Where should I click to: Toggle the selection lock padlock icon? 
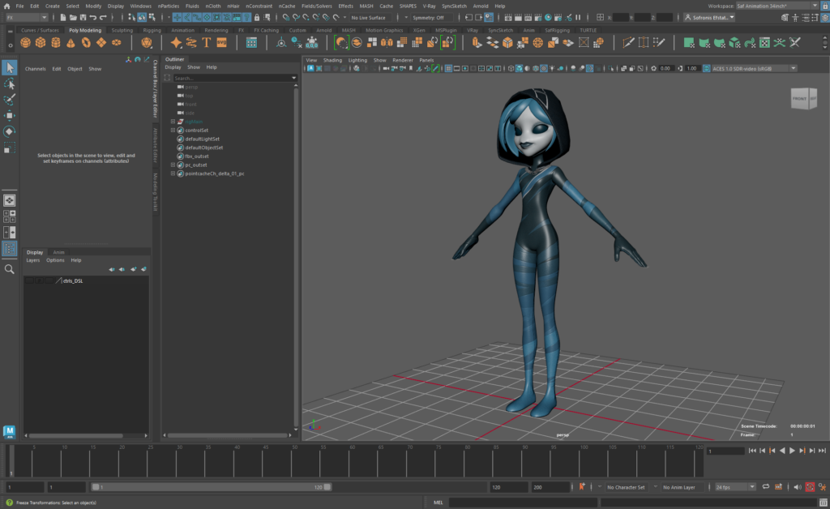[257, 18]
